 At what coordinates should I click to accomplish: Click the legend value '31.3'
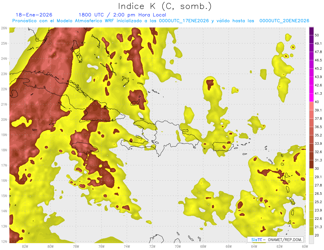(318, 160)
